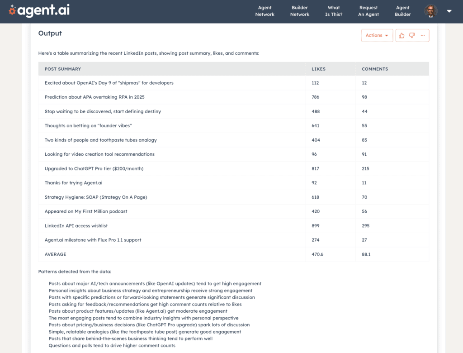Open the Builder Network page
Viewport: 463px width, 353px height.
coord(299,11)
